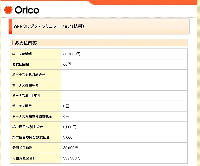Click the 5,600円 subsequent payment value

point(70,137)
